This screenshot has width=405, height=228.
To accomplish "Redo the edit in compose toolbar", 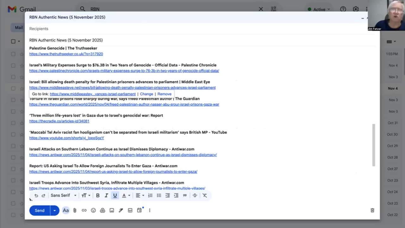I will (x=43, y=195).
